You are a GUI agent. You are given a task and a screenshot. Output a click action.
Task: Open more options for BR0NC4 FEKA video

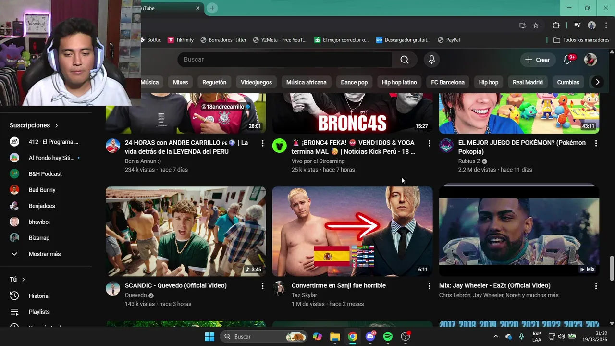(429, 143)
